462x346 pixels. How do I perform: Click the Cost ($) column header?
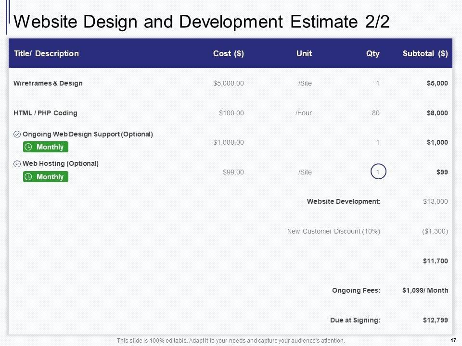tap(228, 53)
